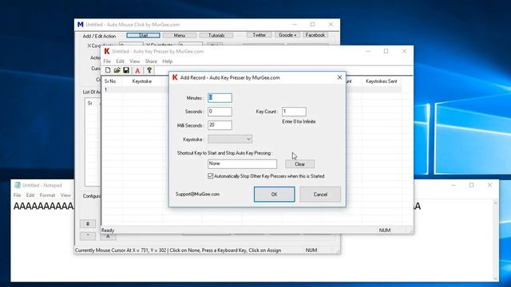Close the Add Record dialog with X

pyautogui.click(x=339, y=77)
